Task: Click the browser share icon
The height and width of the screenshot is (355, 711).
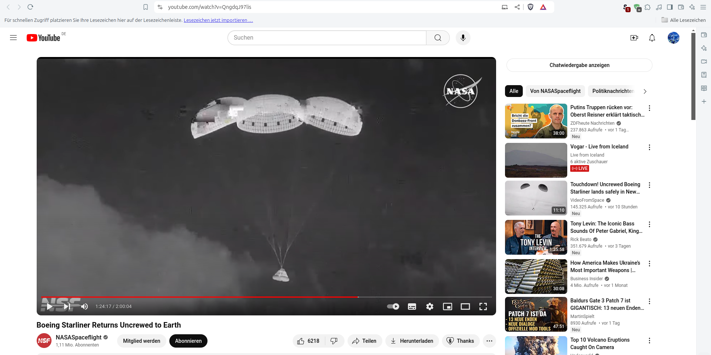Action: tap(517, 7)
